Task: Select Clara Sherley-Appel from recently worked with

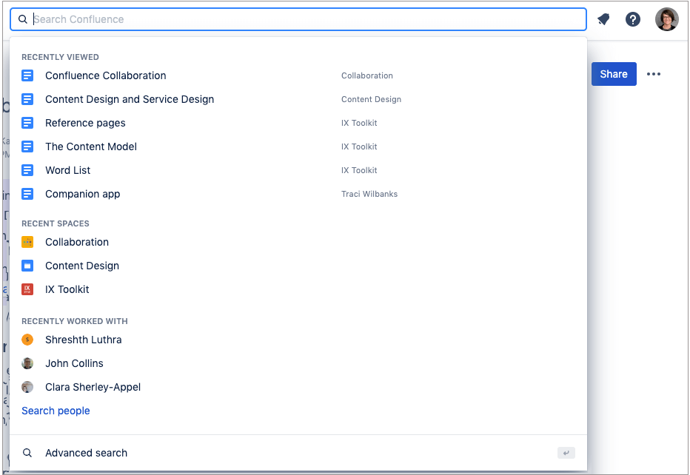Action: pyautogui.click(x=93, y=386)
